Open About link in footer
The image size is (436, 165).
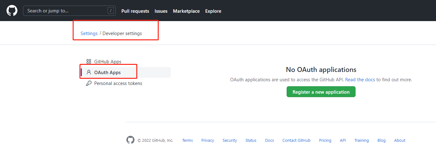[x=400, y=140]
